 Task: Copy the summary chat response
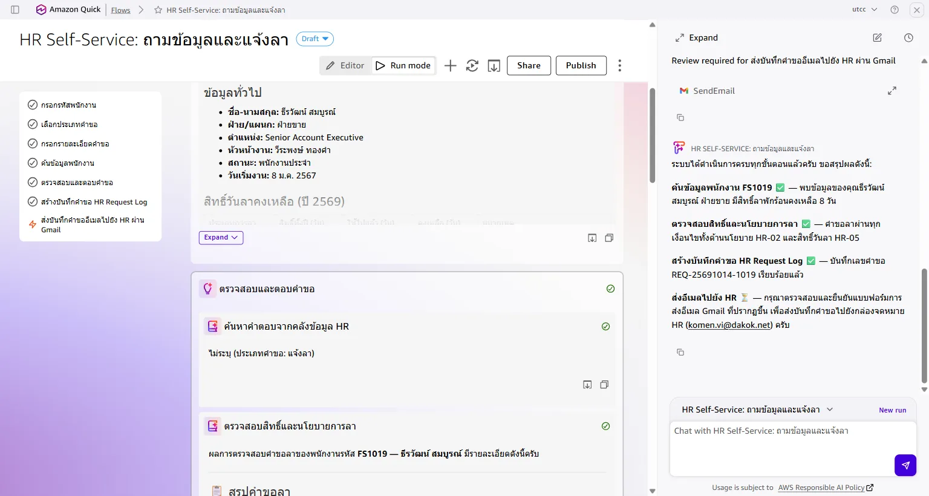(680, 352)
